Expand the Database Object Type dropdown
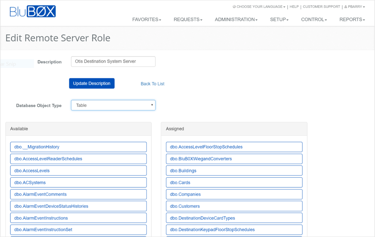The height and width of the screenshot is (237, 375). 113,105
